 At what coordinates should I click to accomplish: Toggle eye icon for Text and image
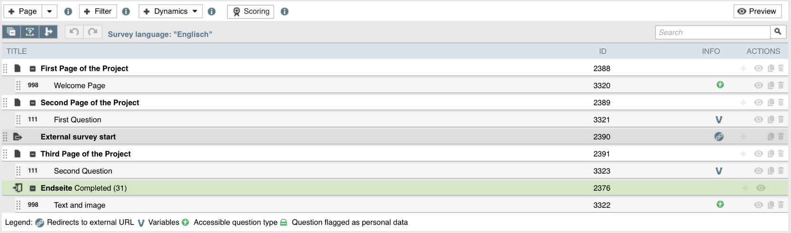coord(759,205)
